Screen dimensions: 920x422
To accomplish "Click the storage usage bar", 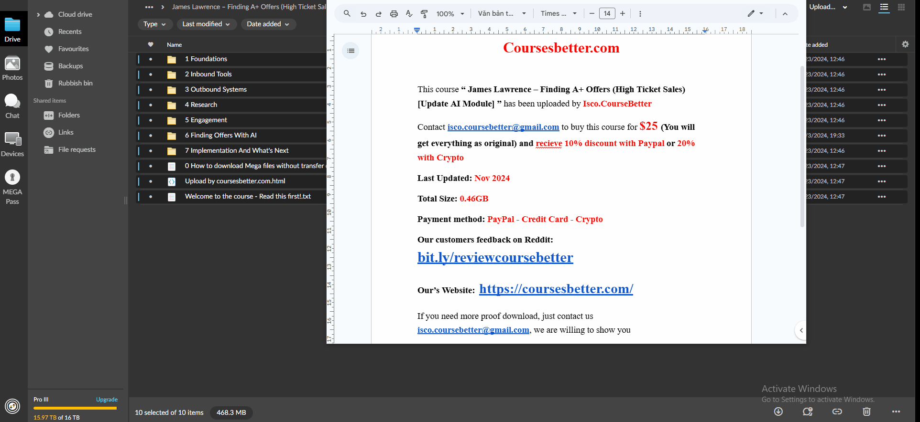I will pyautogui.click(x=75, y=408).
